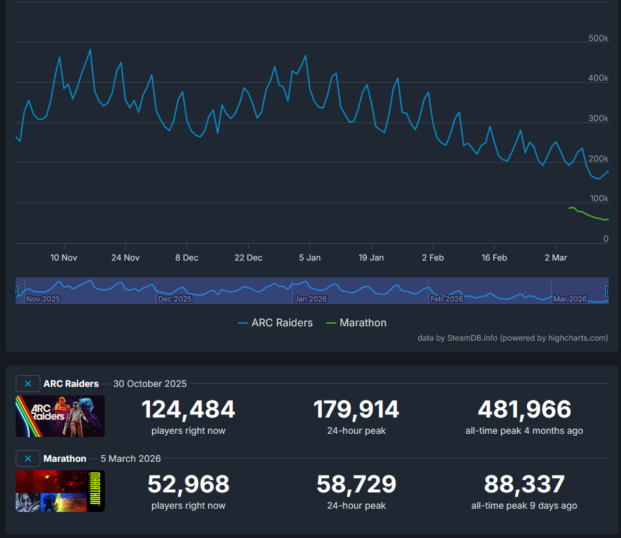Click Jan 2026 in the navigator timeline
621x538 pixels.
[310, 299]
